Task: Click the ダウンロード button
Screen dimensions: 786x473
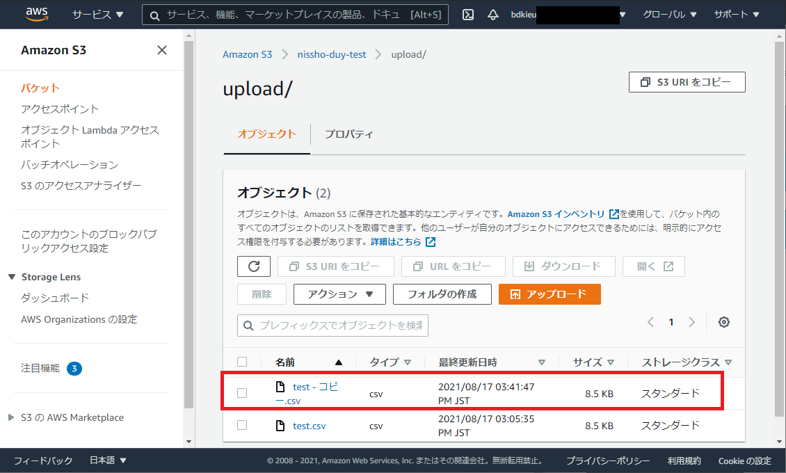Action: point(563,266)
